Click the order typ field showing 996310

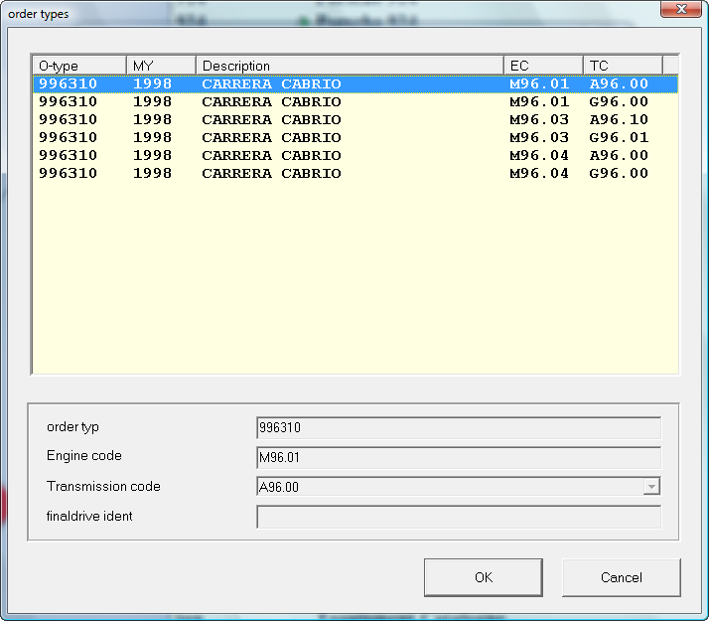[x=459, y=427]
